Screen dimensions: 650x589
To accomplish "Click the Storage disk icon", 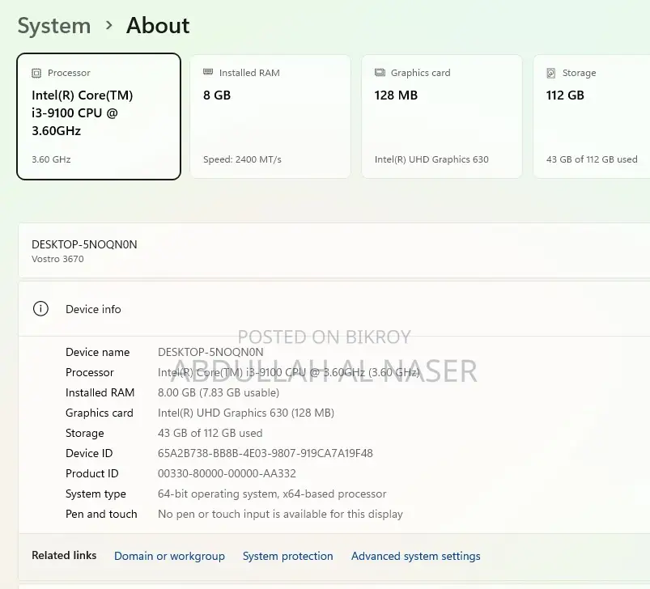I will (551, 74).
